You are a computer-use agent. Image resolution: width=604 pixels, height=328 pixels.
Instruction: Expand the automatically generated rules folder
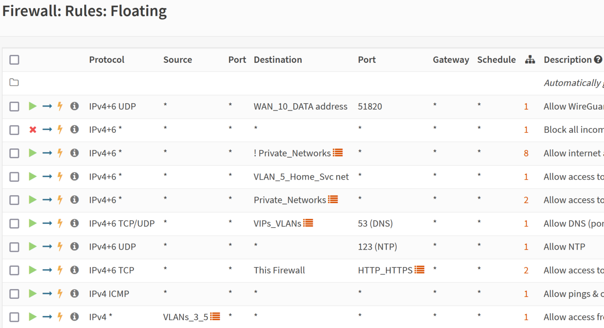[x=14, y=82]
